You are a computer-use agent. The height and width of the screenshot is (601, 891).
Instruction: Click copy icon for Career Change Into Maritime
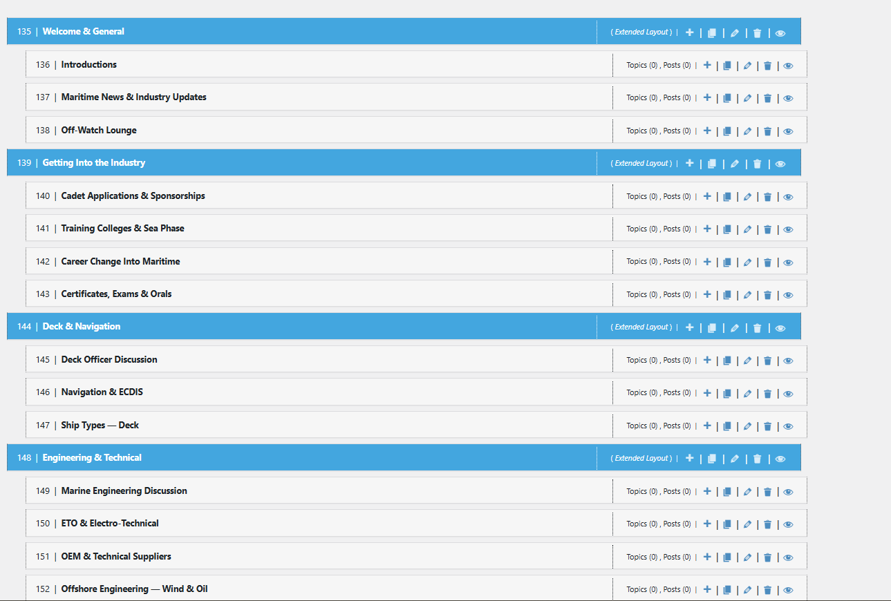coord(727,263)
